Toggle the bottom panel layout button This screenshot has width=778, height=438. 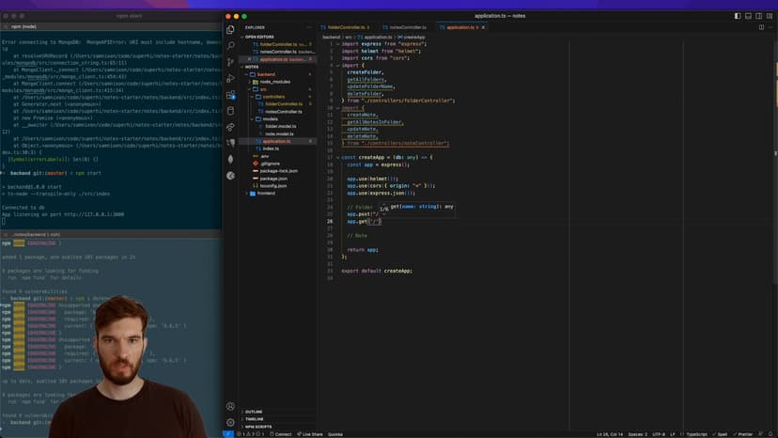(748, 16)
